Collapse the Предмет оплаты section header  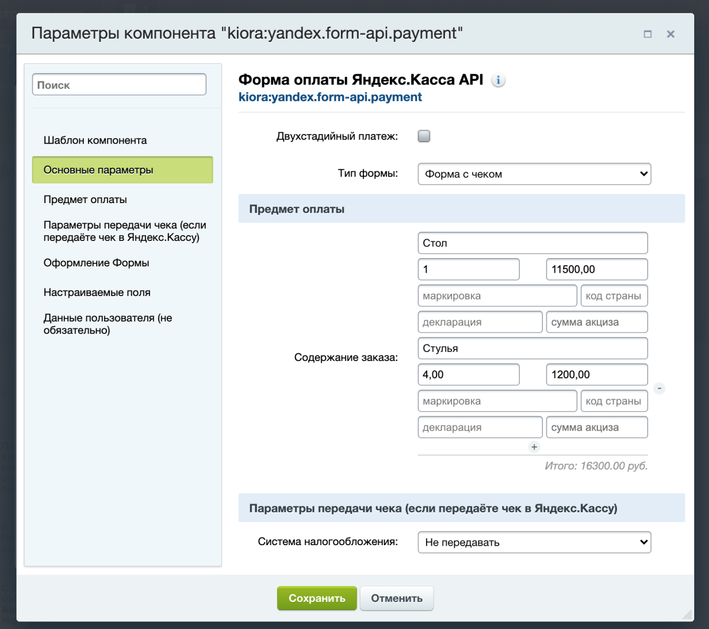coord(461,209)
